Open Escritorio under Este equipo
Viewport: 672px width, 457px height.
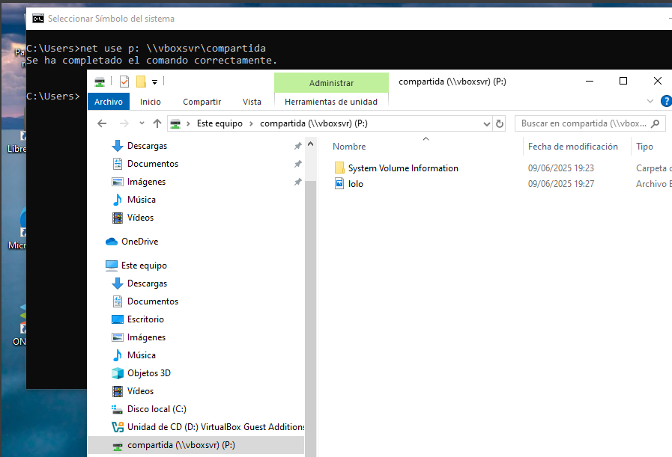(145, 319)
